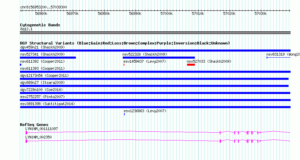Click the gray 8q12.1 cytogenetic band bar
Image resolution: width=300 pixels, height=160 pixels.
(155, 33)
